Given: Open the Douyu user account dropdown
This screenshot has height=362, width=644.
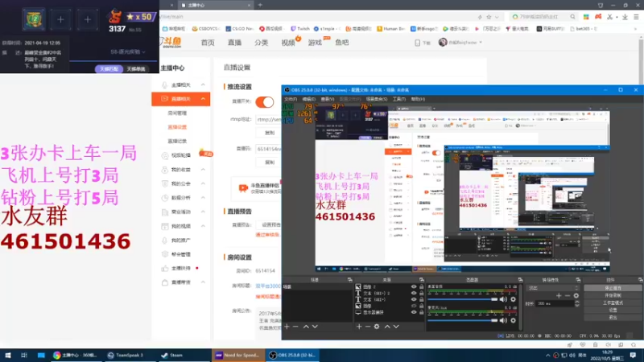Looking at the screenshot, I should (460, 43).
